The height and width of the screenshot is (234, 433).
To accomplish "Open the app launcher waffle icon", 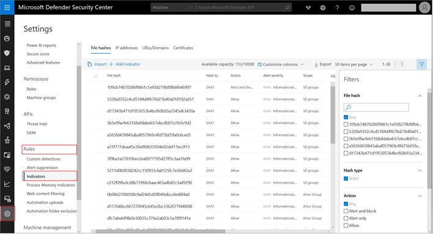I will coord(7,7).
